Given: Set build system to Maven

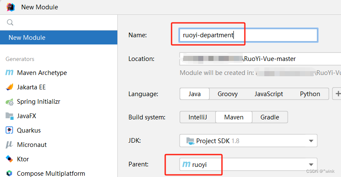Looking at the screenshot, I should click(x=234, y=117).
